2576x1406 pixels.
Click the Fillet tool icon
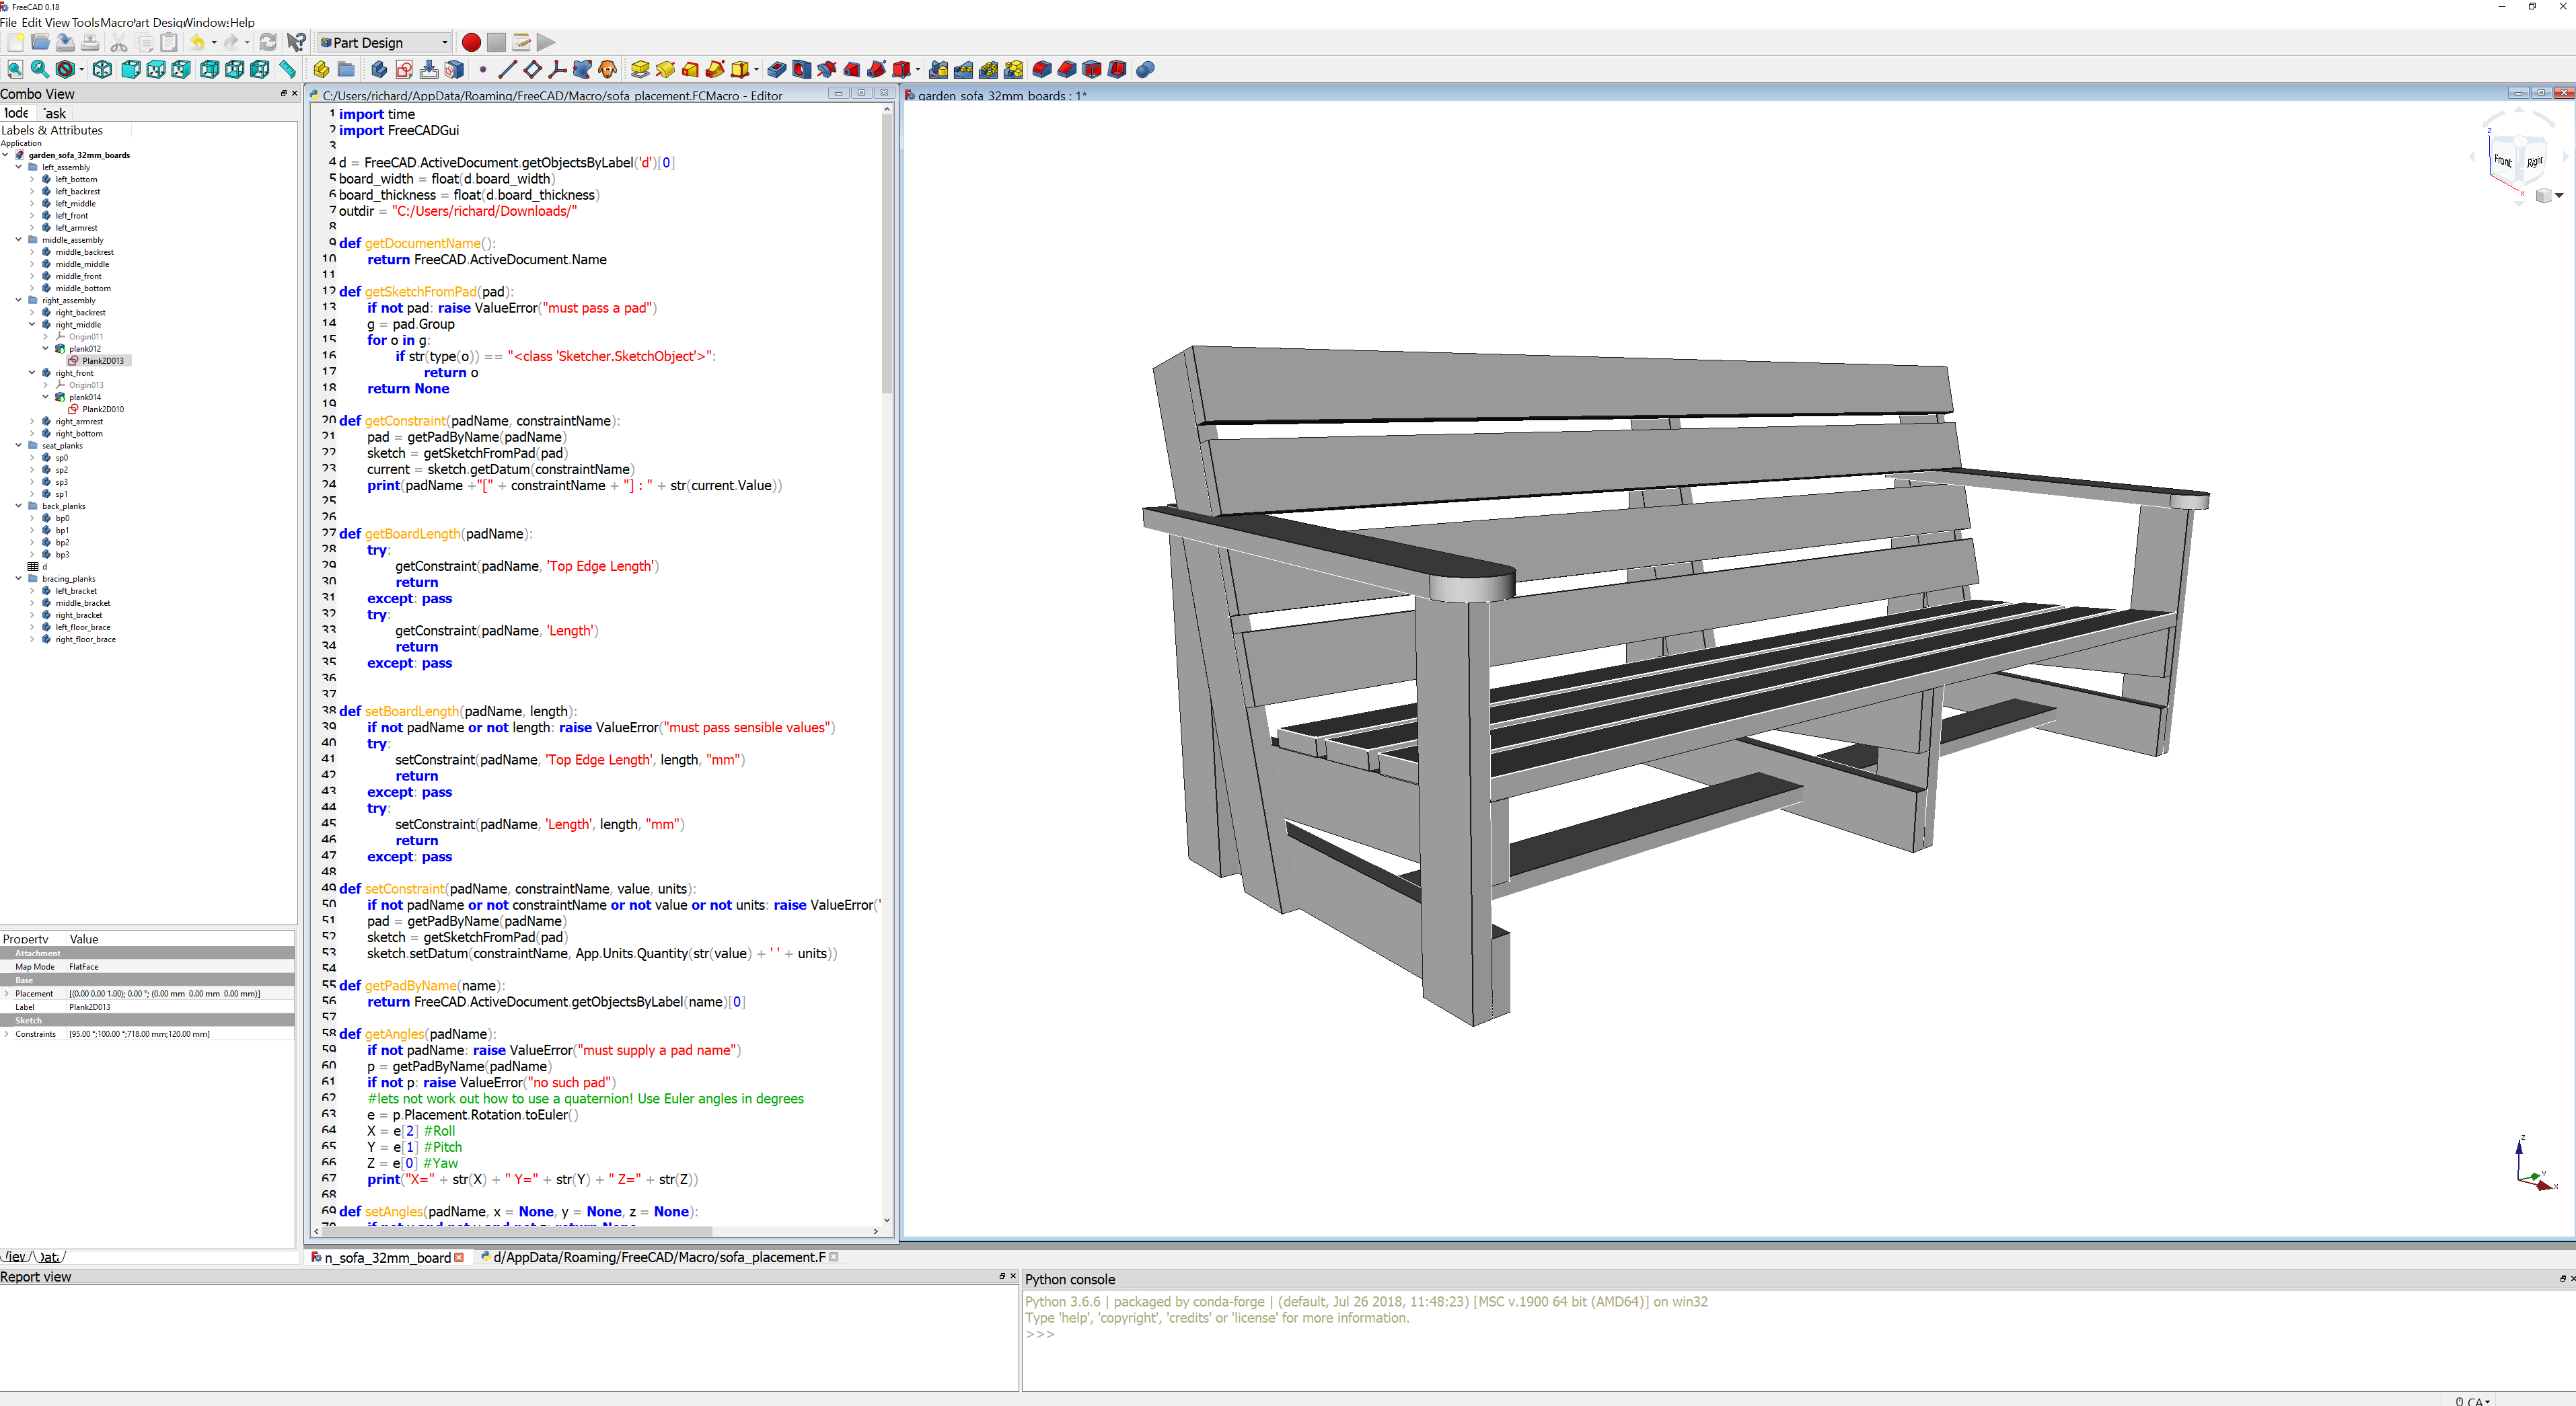point(1042,69)
